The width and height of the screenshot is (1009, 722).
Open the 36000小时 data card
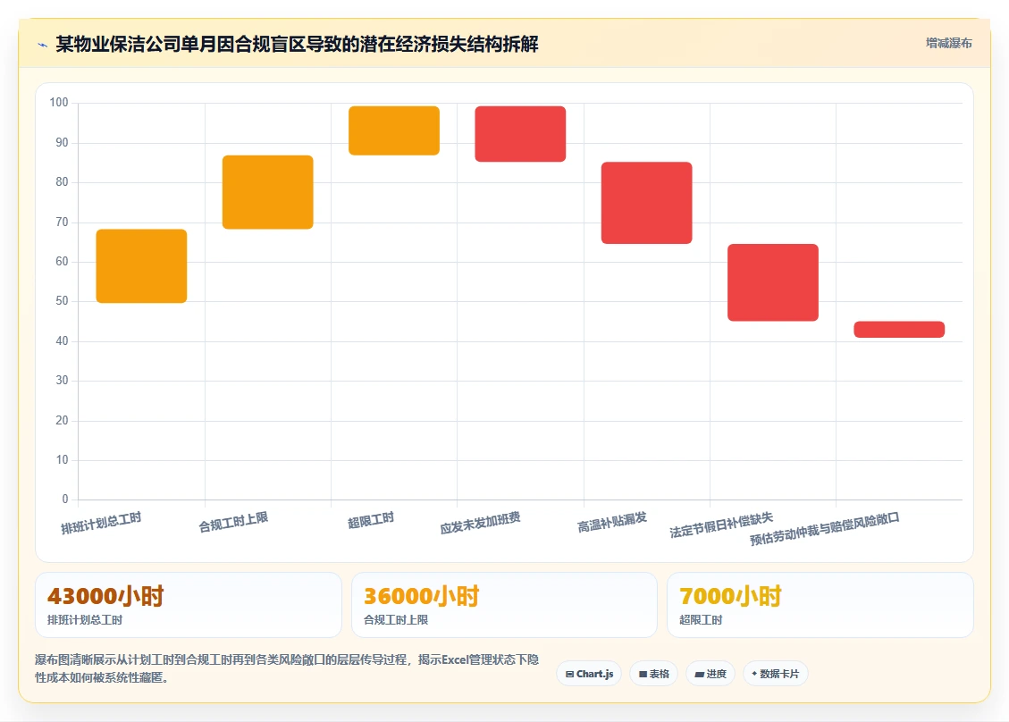coord(504,605)
